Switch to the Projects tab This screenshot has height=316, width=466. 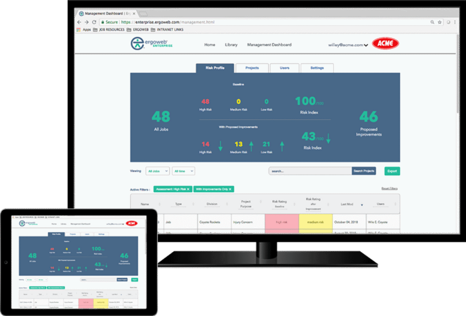point(252,68)
